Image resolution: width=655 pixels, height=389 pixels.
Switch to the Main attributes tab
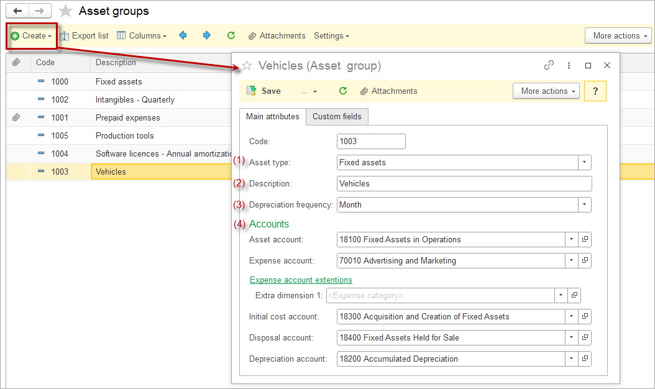[x=272, y=117]
